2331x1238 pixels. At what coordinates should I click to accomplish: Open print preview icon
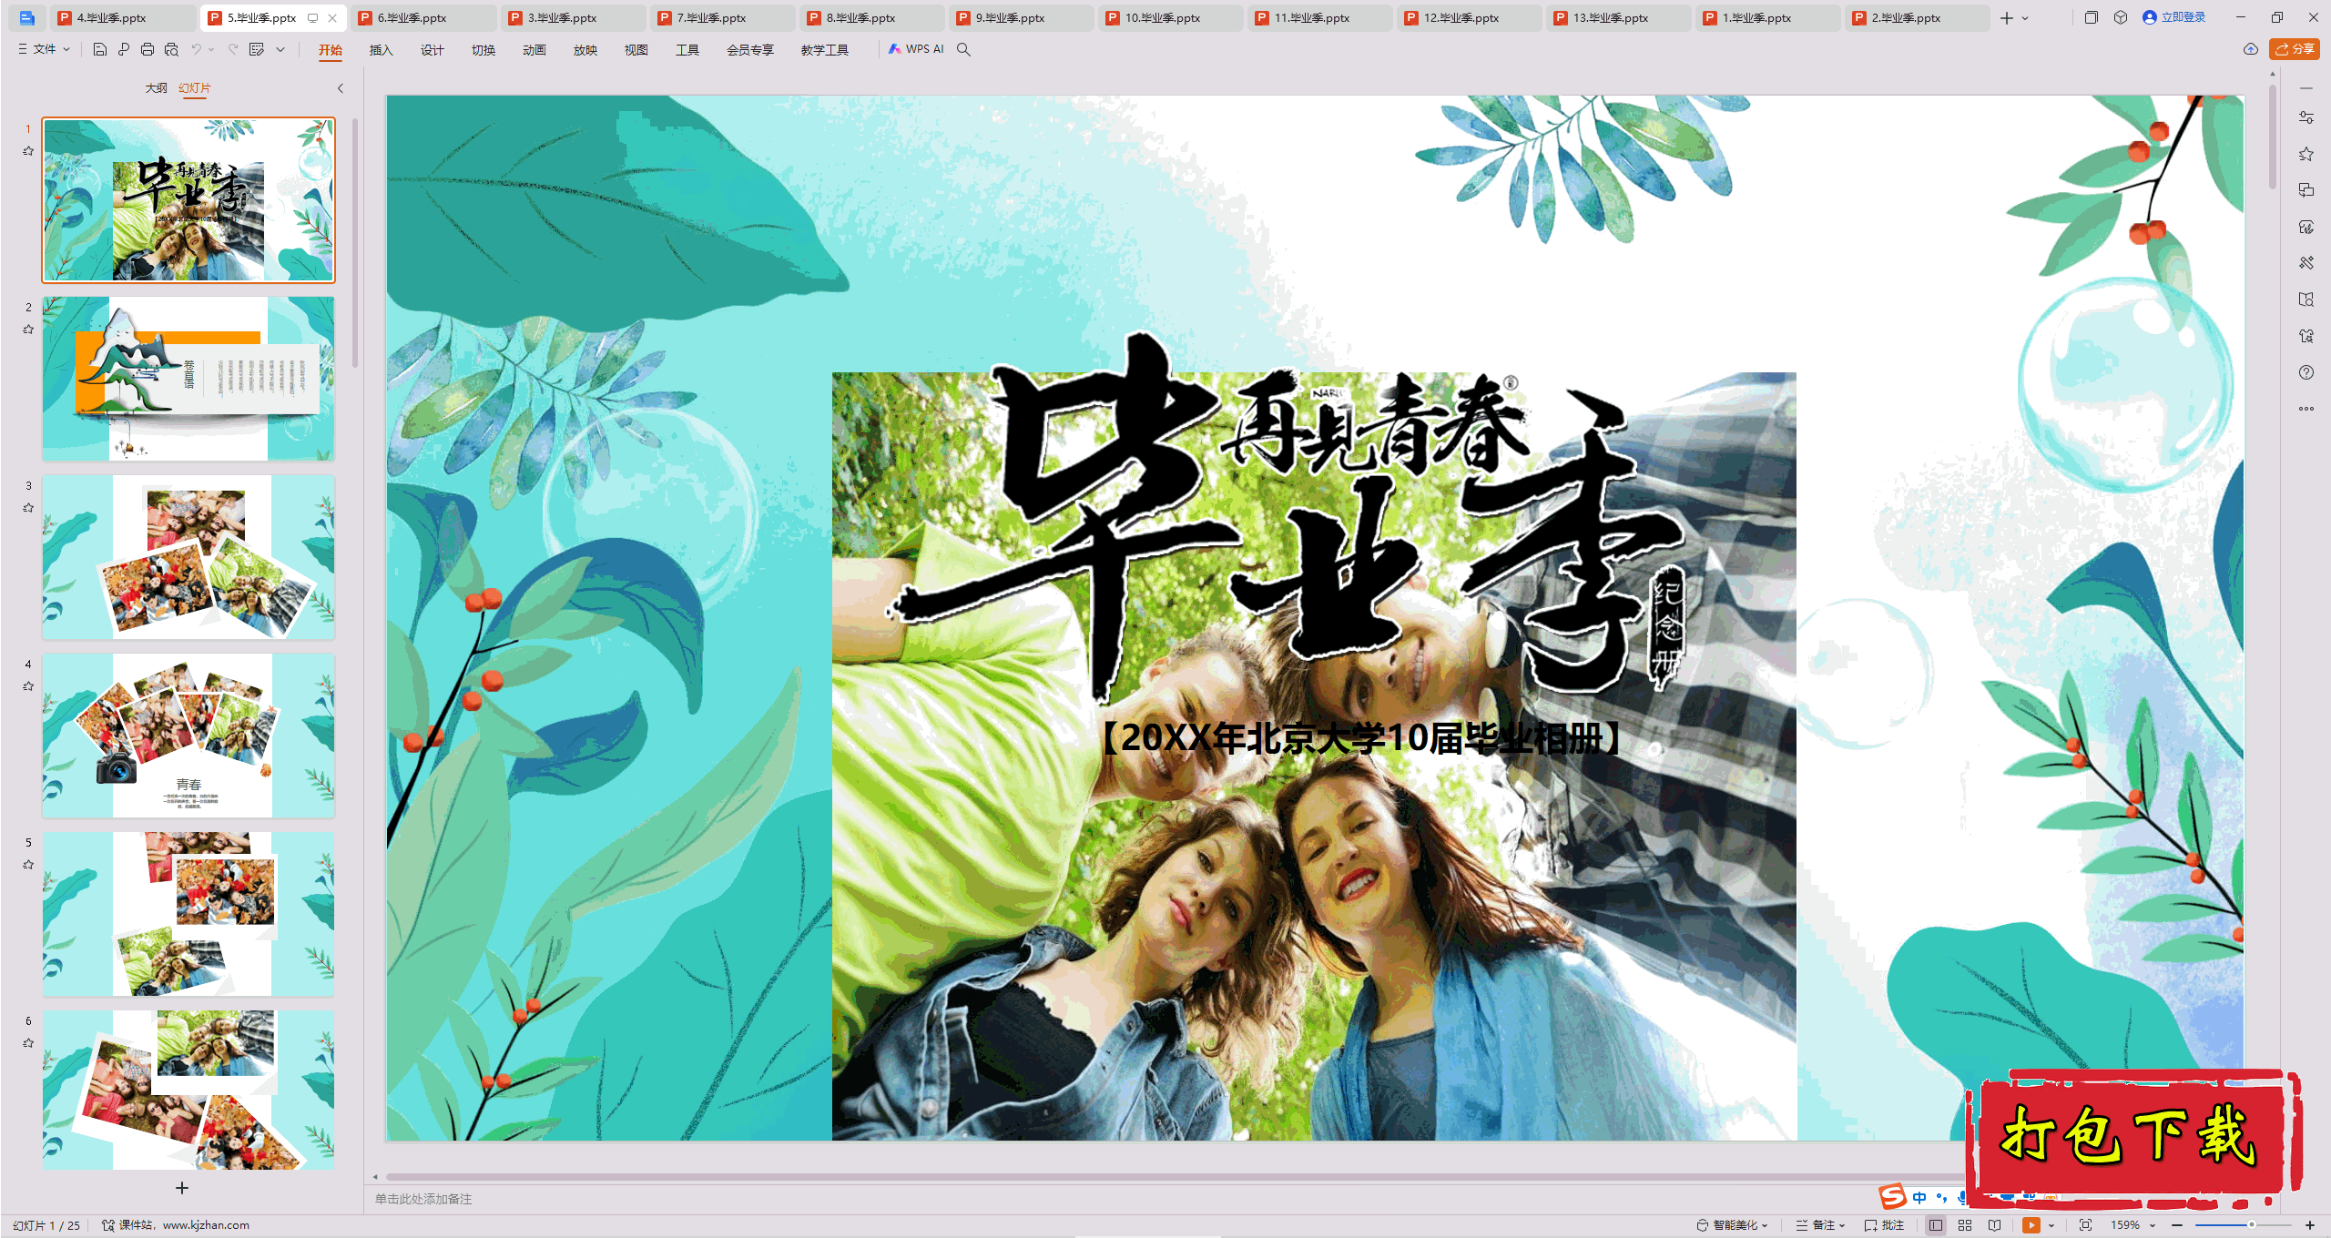[171, 49]
